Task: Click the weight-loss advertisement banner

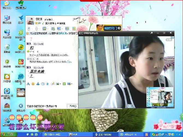Action: click(x=109, y=28)
